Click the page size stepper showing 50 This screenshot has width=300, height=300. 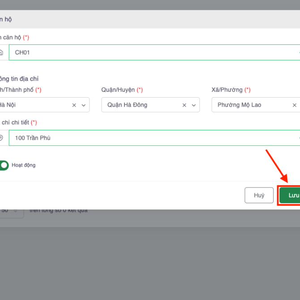click(11, 210)
